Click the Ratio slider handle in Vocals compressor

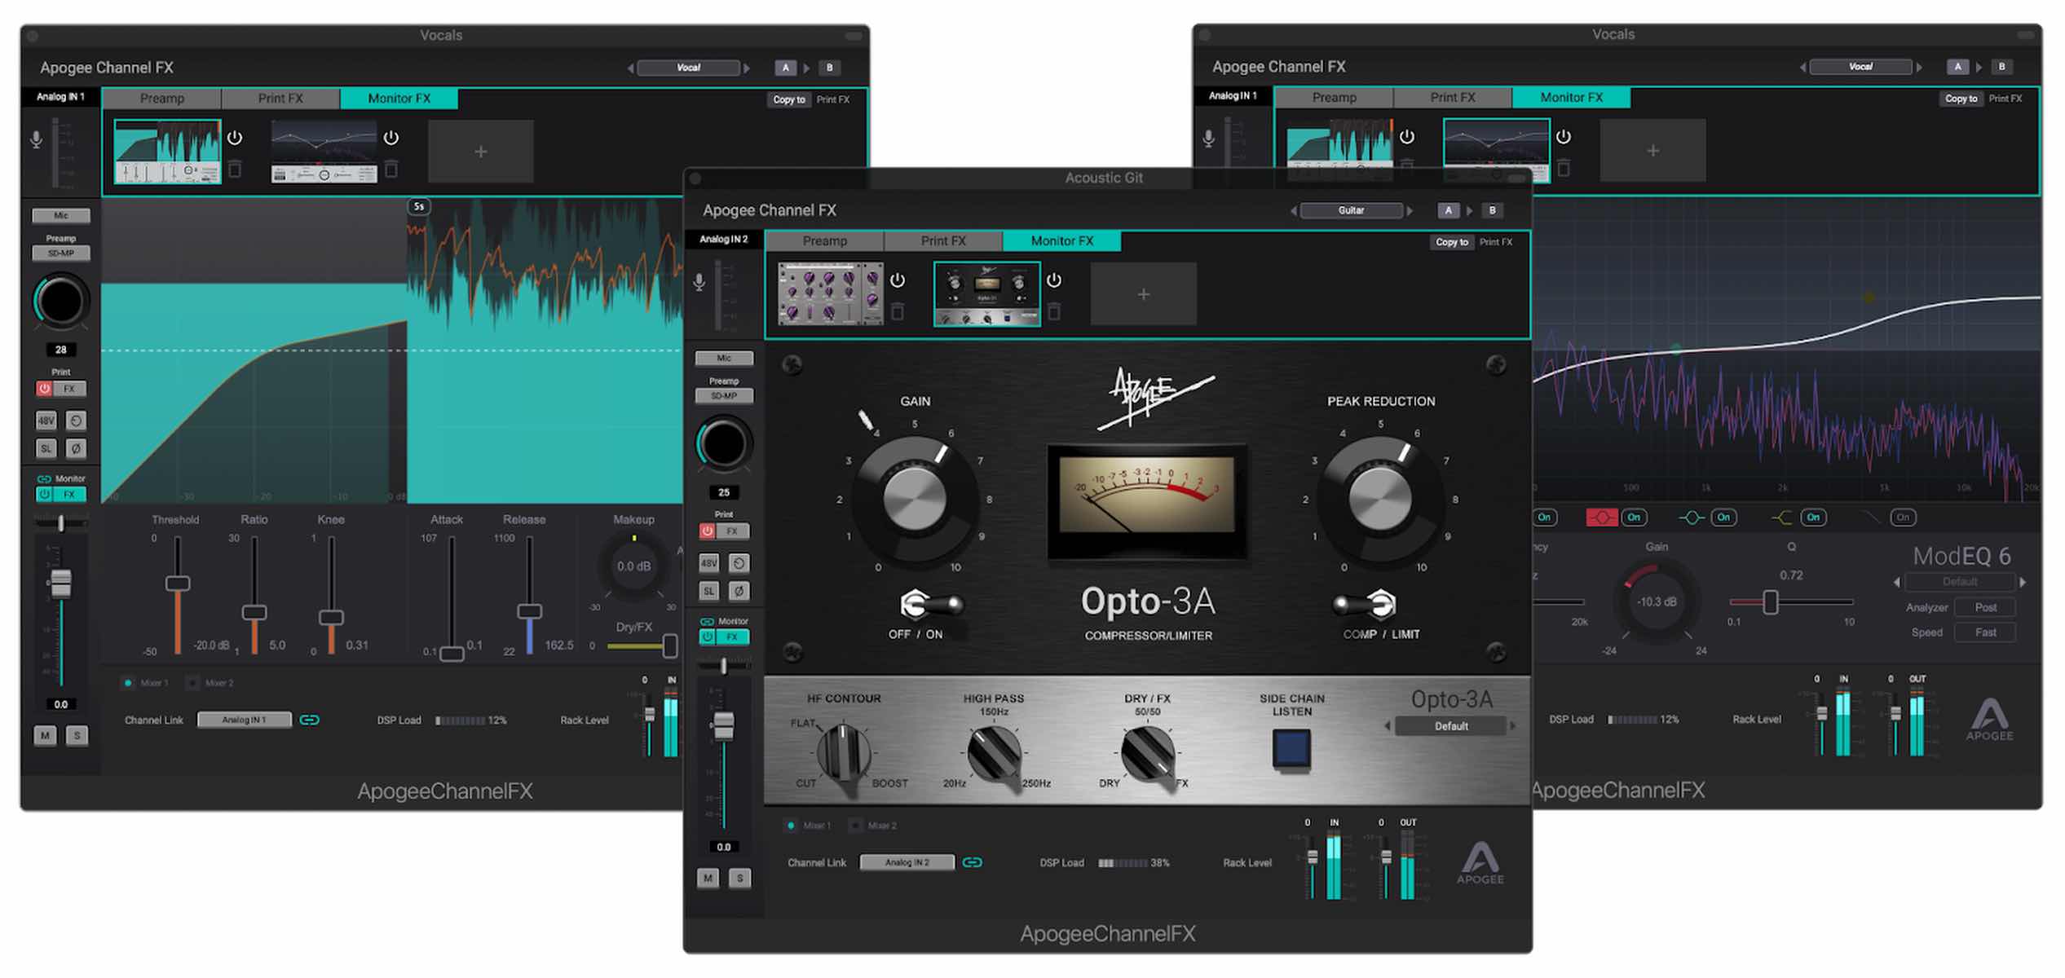[254, 612]
